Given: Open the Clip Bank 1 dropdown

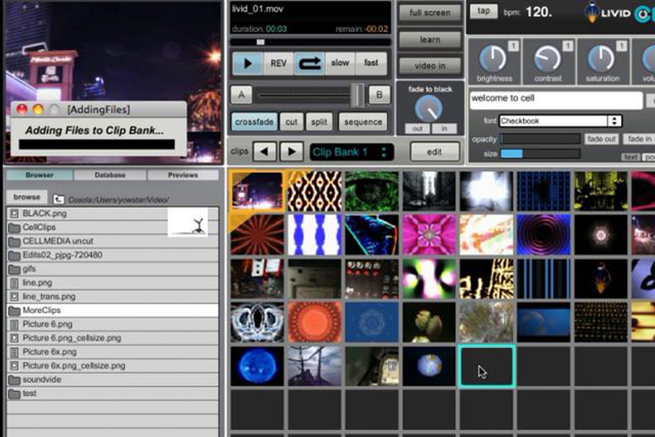Looking at the screenshot, I should (352, 152).
